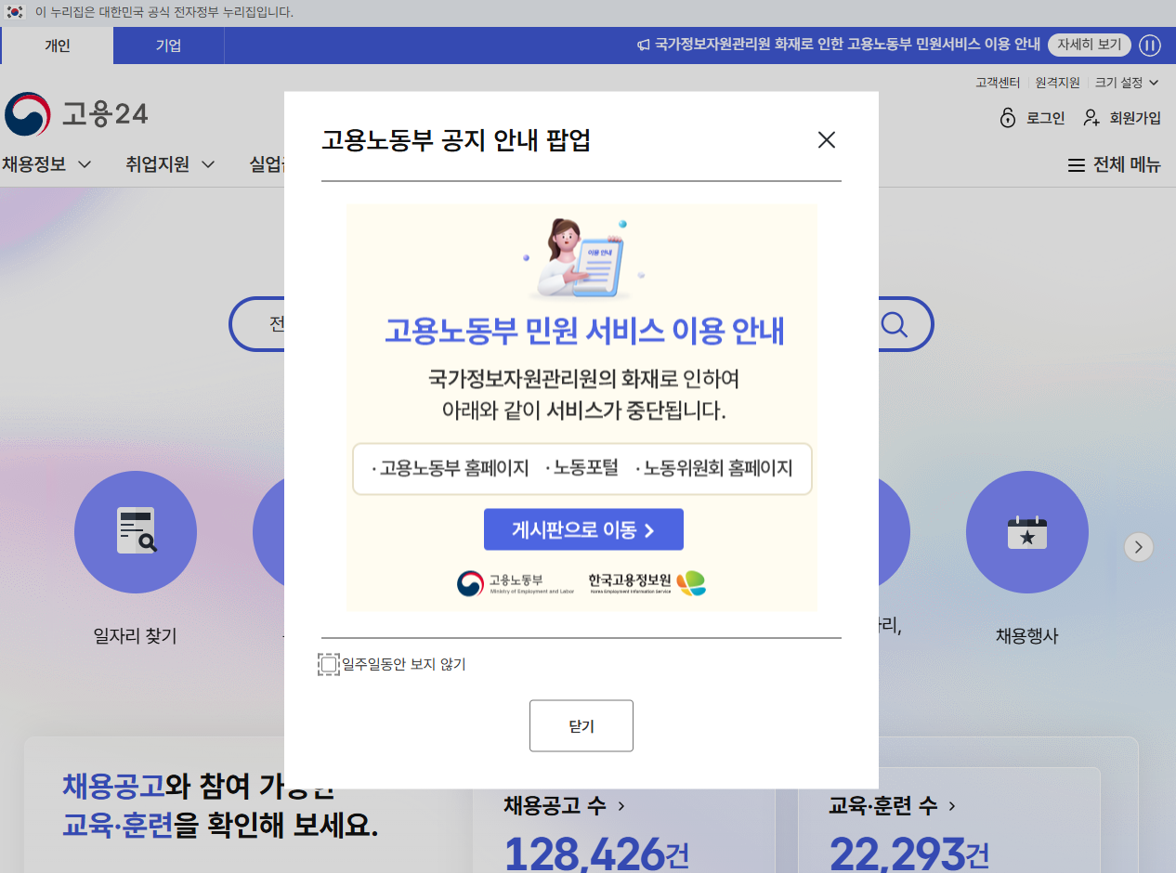1176x873 pixels.
Task: Click the 한국고용정보원 logo in popup
Action: coord(647,583)
